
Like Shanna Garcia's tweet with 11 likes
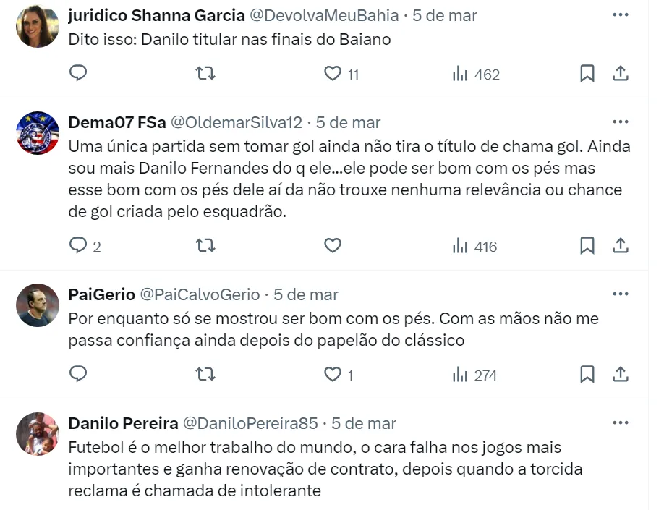click(x=333, y=74)
